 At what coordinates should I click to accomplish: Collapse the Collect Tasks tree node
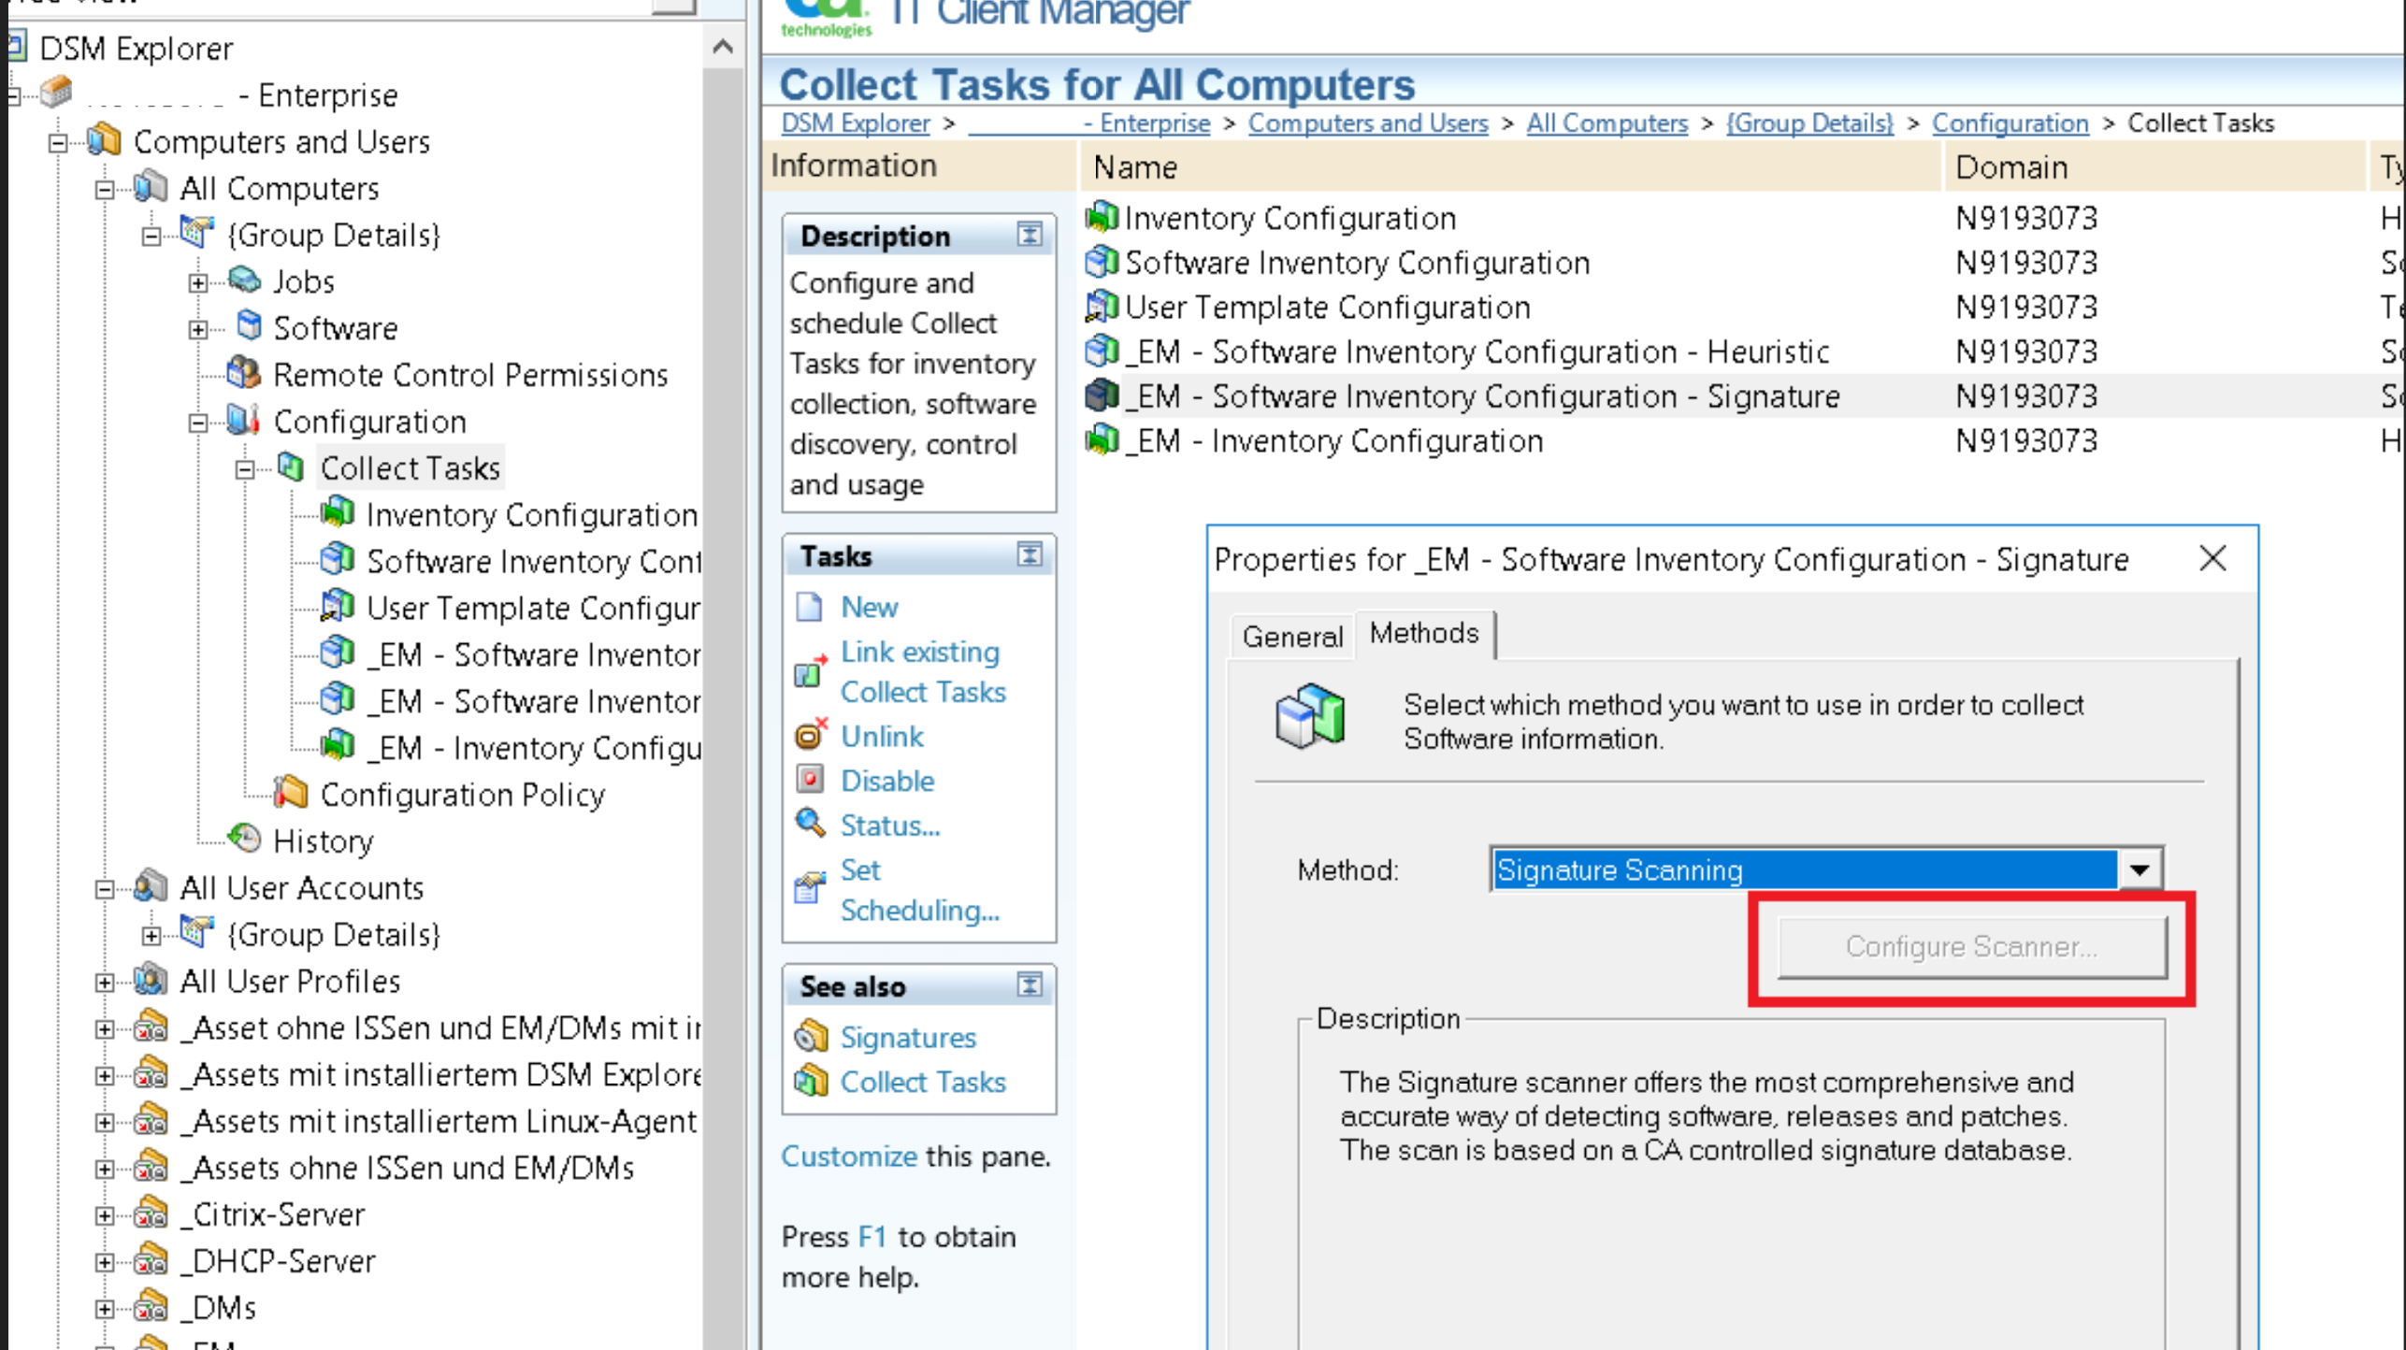point(245,469)
